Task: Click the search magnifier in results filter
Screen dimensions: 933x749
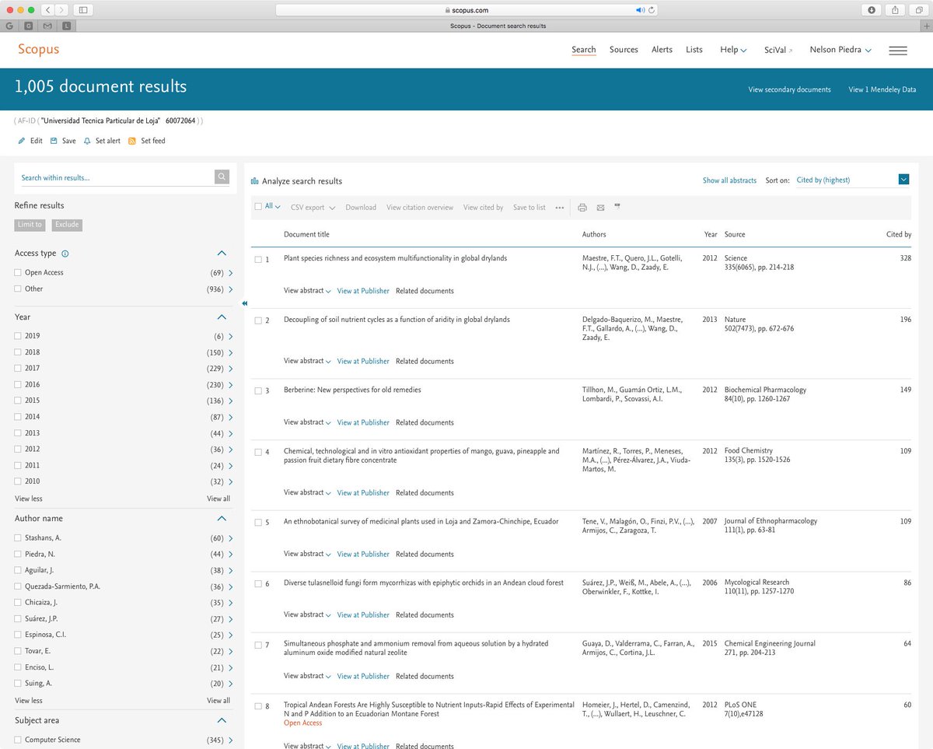Action: 222,177
